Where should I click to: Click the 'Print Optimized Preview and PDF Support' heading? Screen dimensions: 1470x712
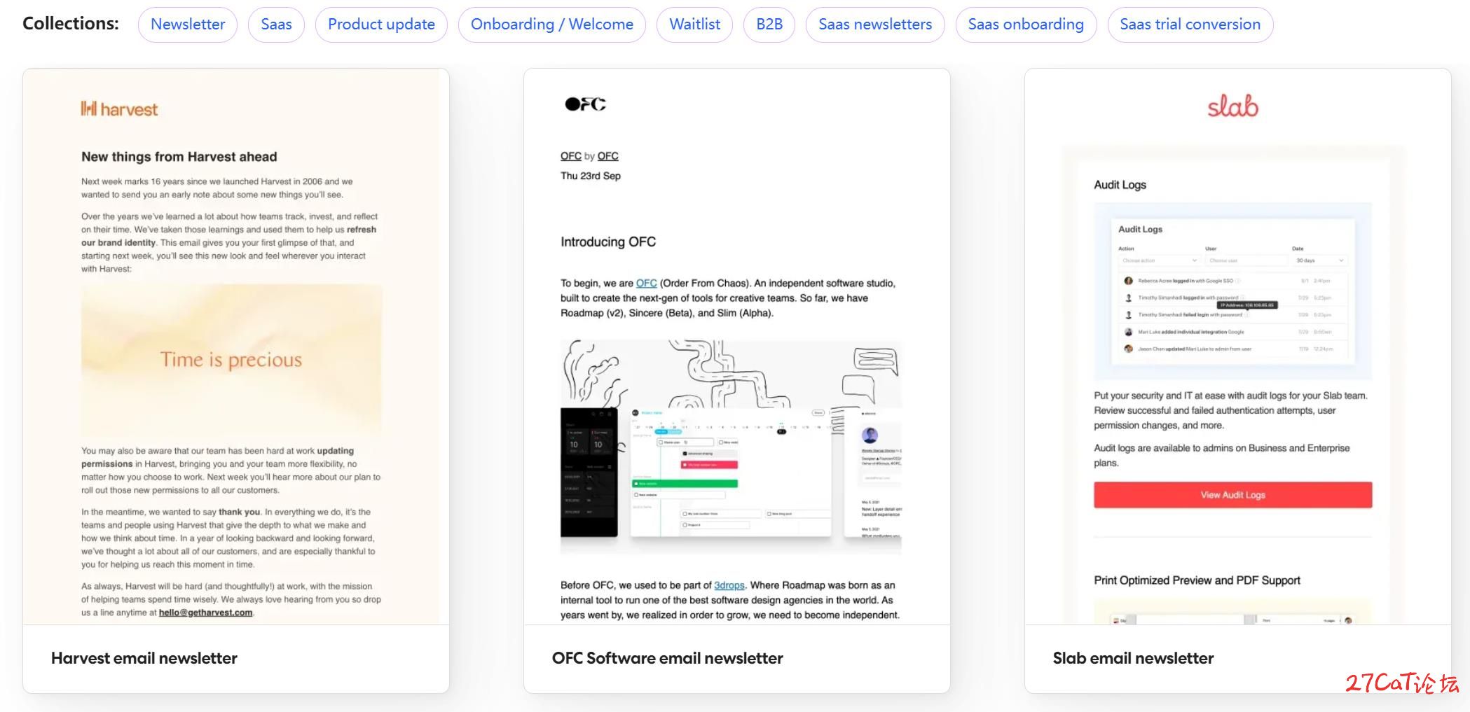click(1197, 580)
